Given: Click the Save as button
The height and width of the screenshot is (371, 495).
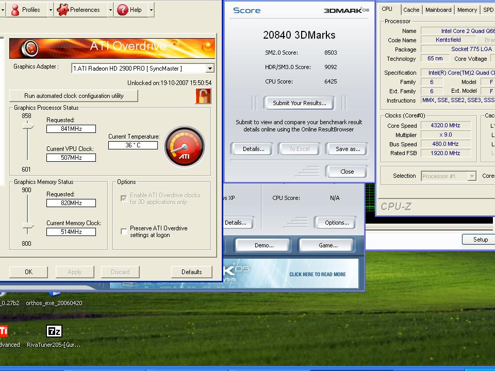Looking at the screenshot, I should 348,149.
